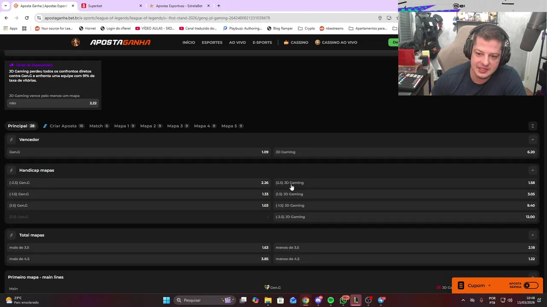Click the Cassino slot icon
Viewport: 547px width, 307px height.
click(x=286, y=42)
